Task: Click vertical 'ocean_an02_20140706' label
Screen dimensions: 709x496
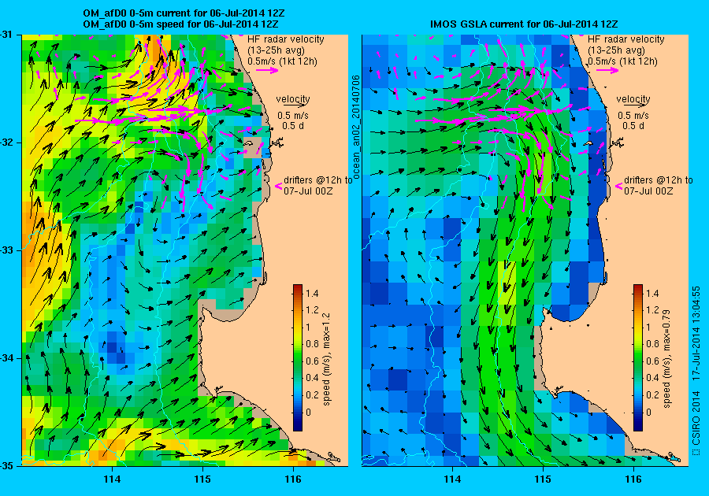Action: point(355,128)
